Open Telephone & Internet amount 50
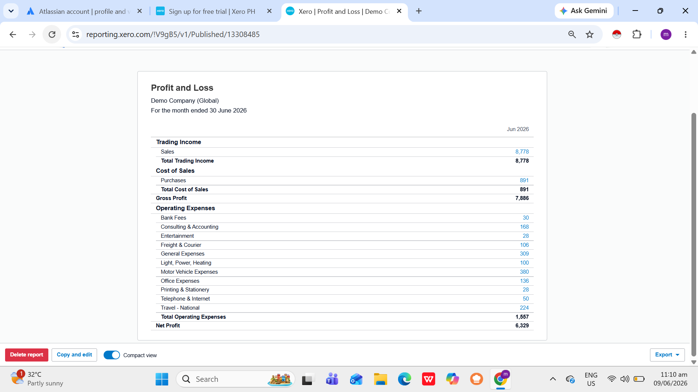The image size is (698, 392). click(526, 299)
